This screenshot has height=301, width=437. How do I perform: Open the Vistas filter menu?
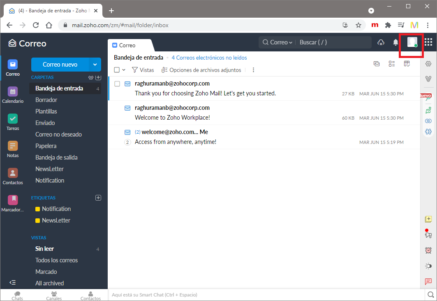point(143,69)
